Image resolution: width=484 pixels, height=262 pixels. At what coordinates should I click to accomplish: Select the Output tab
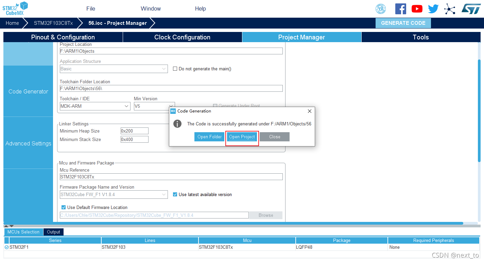(53, 232)
